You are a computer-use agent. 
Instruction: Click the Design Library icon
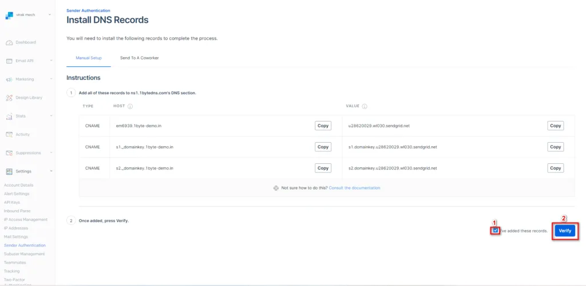tap(9, 98)
